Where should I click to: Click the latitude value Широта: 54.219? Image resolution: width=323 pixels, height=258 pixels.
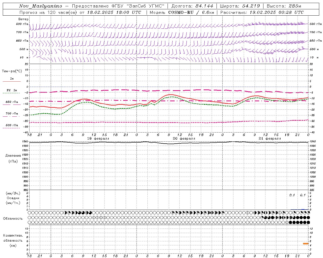[240, 6]
